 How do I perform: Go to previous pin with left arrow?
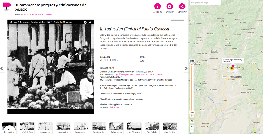2,68
